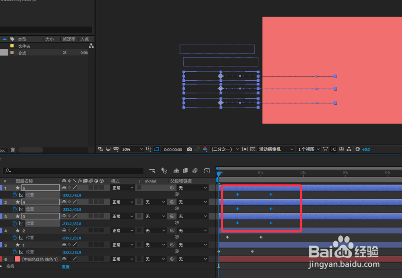The height and width of the screenshot is (278, 402).
Task: Click the +0.0 exposure value
Action: pos(366,149)
